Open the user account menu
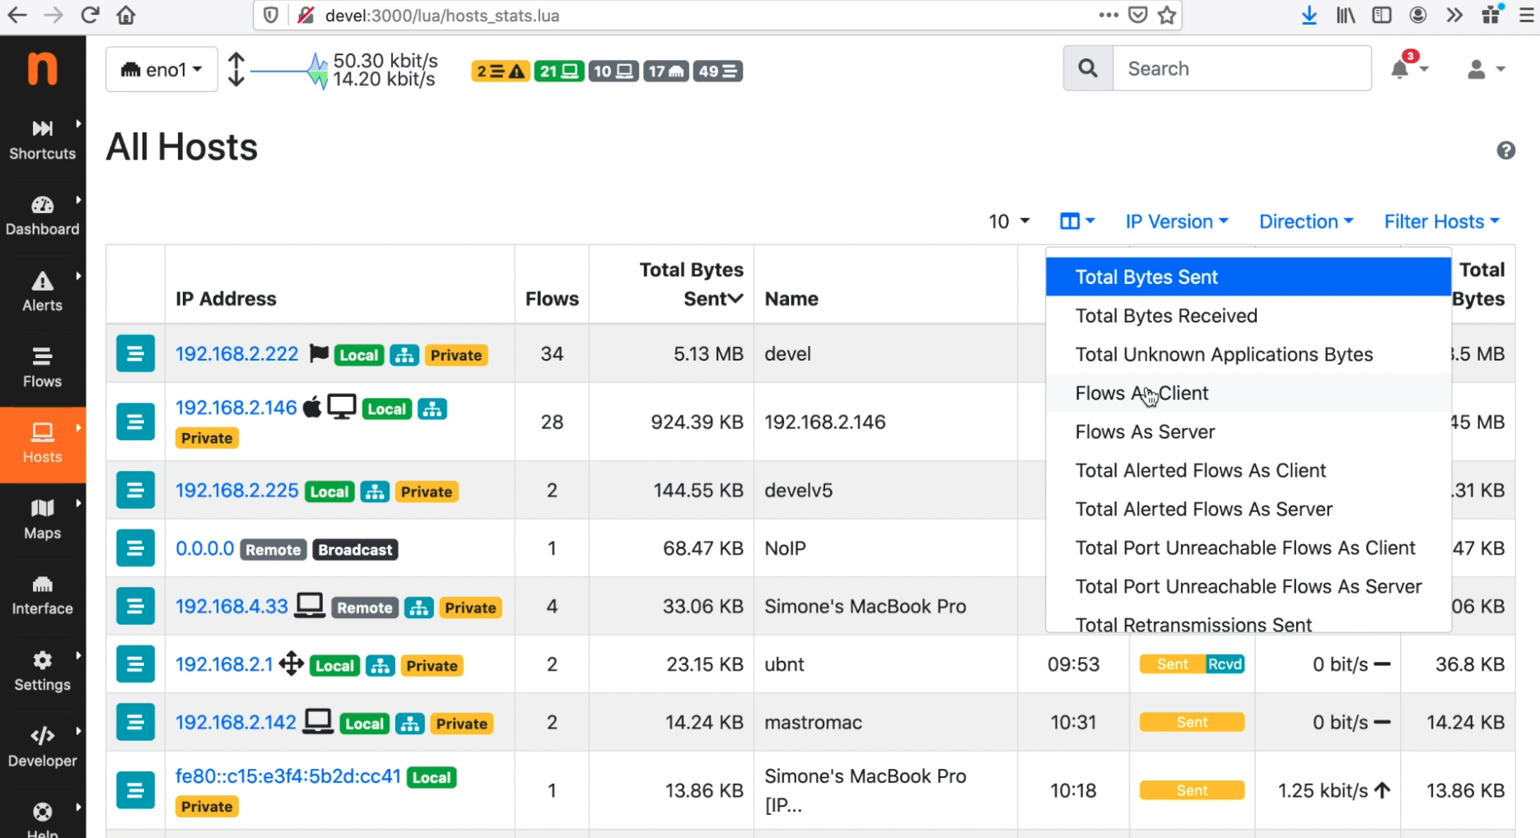This screenshot has height=838, width=1540. click(1485, 69)
